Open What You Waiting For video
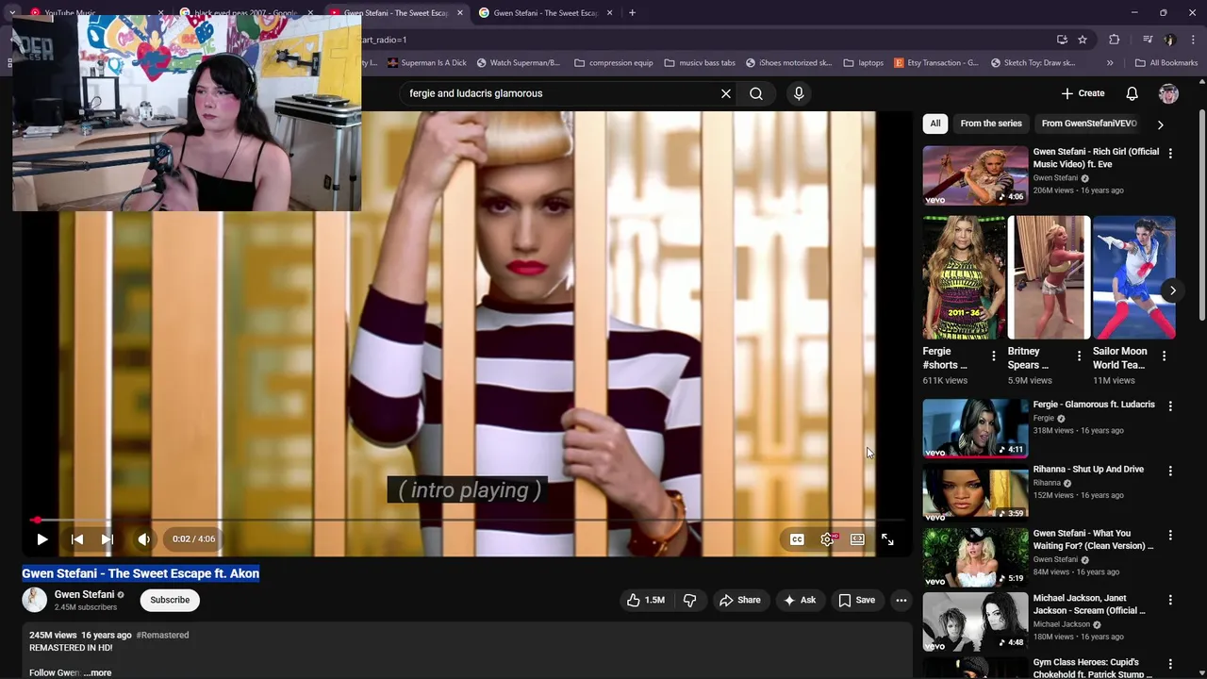 975,556
